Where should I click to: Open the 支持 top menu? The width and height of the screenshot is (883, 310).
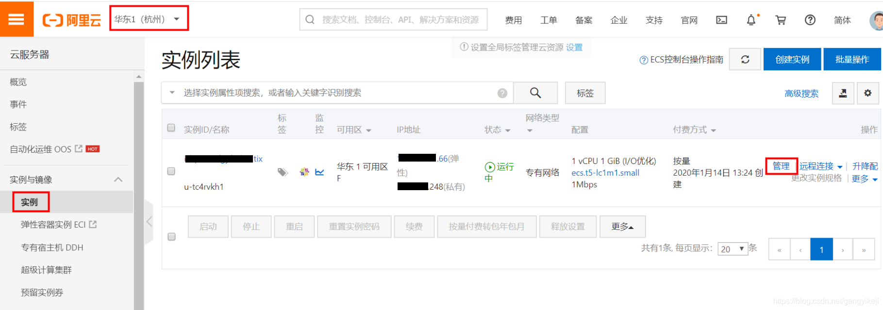point(654,20)
